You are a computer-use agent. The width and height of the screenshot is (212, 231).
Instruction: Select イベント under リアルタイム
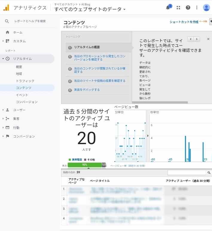point(22,95)
